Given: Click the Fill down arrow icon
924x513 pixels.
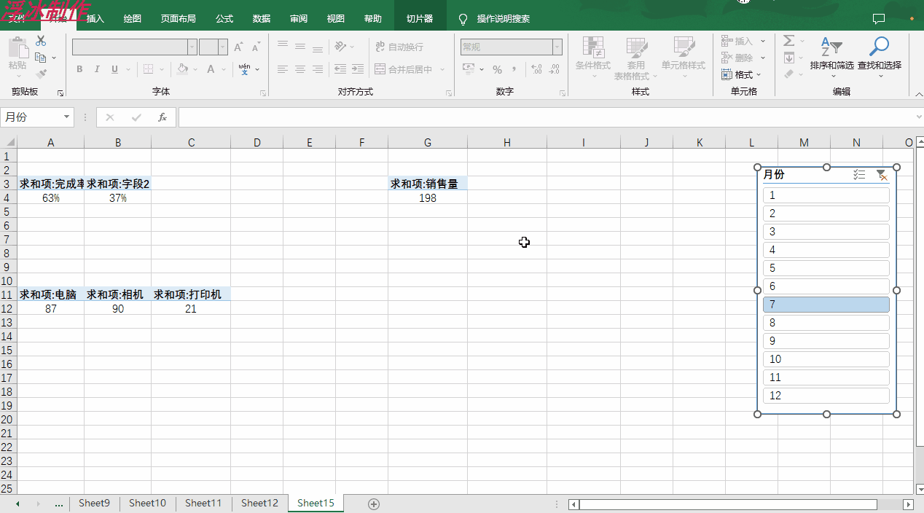Looking at the screenshot, I should coord(789,58).
